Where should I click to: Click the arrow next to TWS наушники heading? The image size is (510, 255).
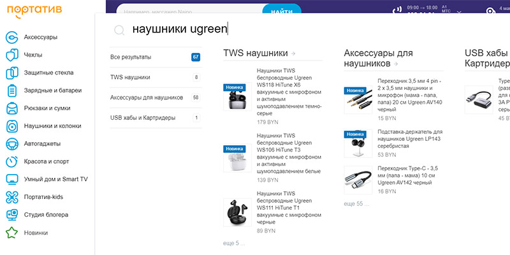(x=293, y=54)
